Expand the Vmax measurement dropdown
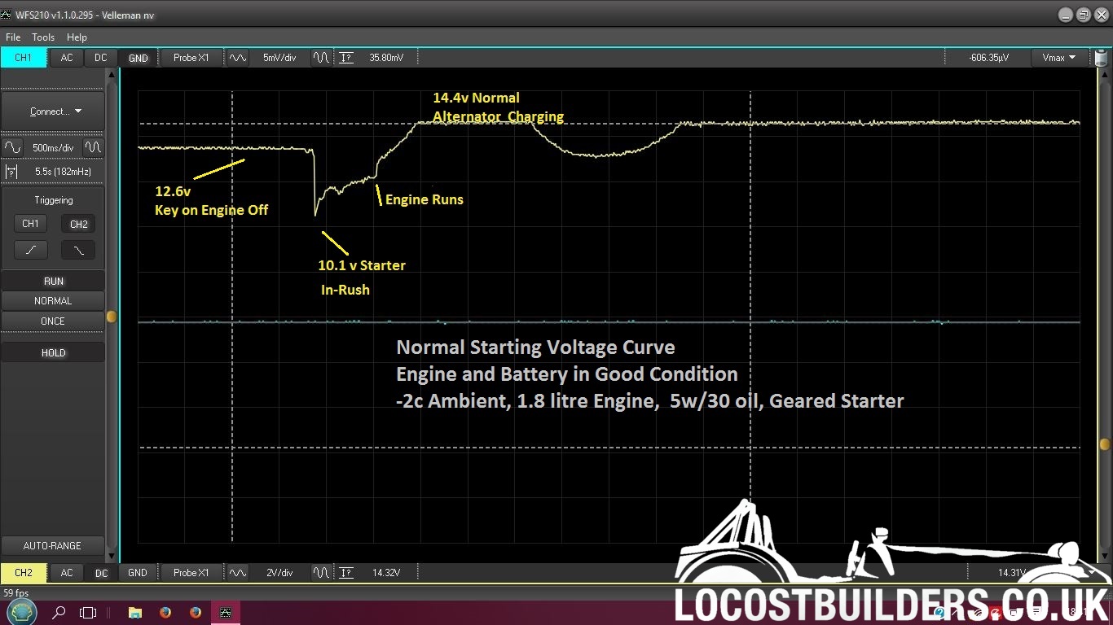 1058,58
